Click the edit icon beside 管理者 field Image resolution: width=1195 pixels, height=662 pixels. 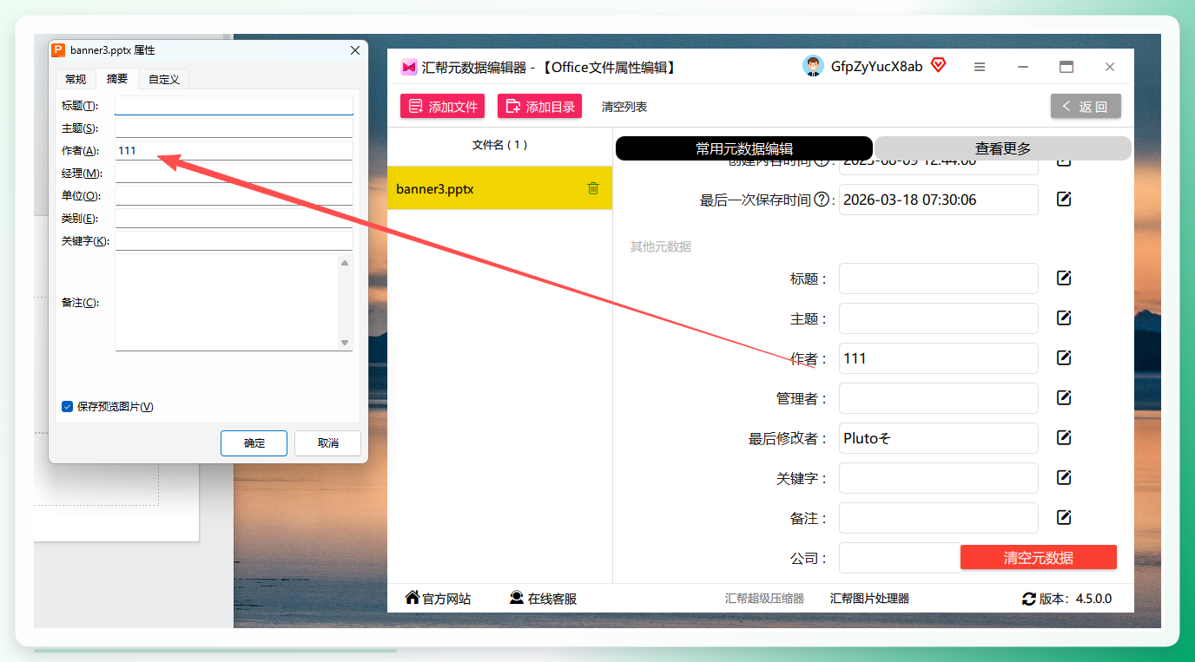click(1064, 398)
